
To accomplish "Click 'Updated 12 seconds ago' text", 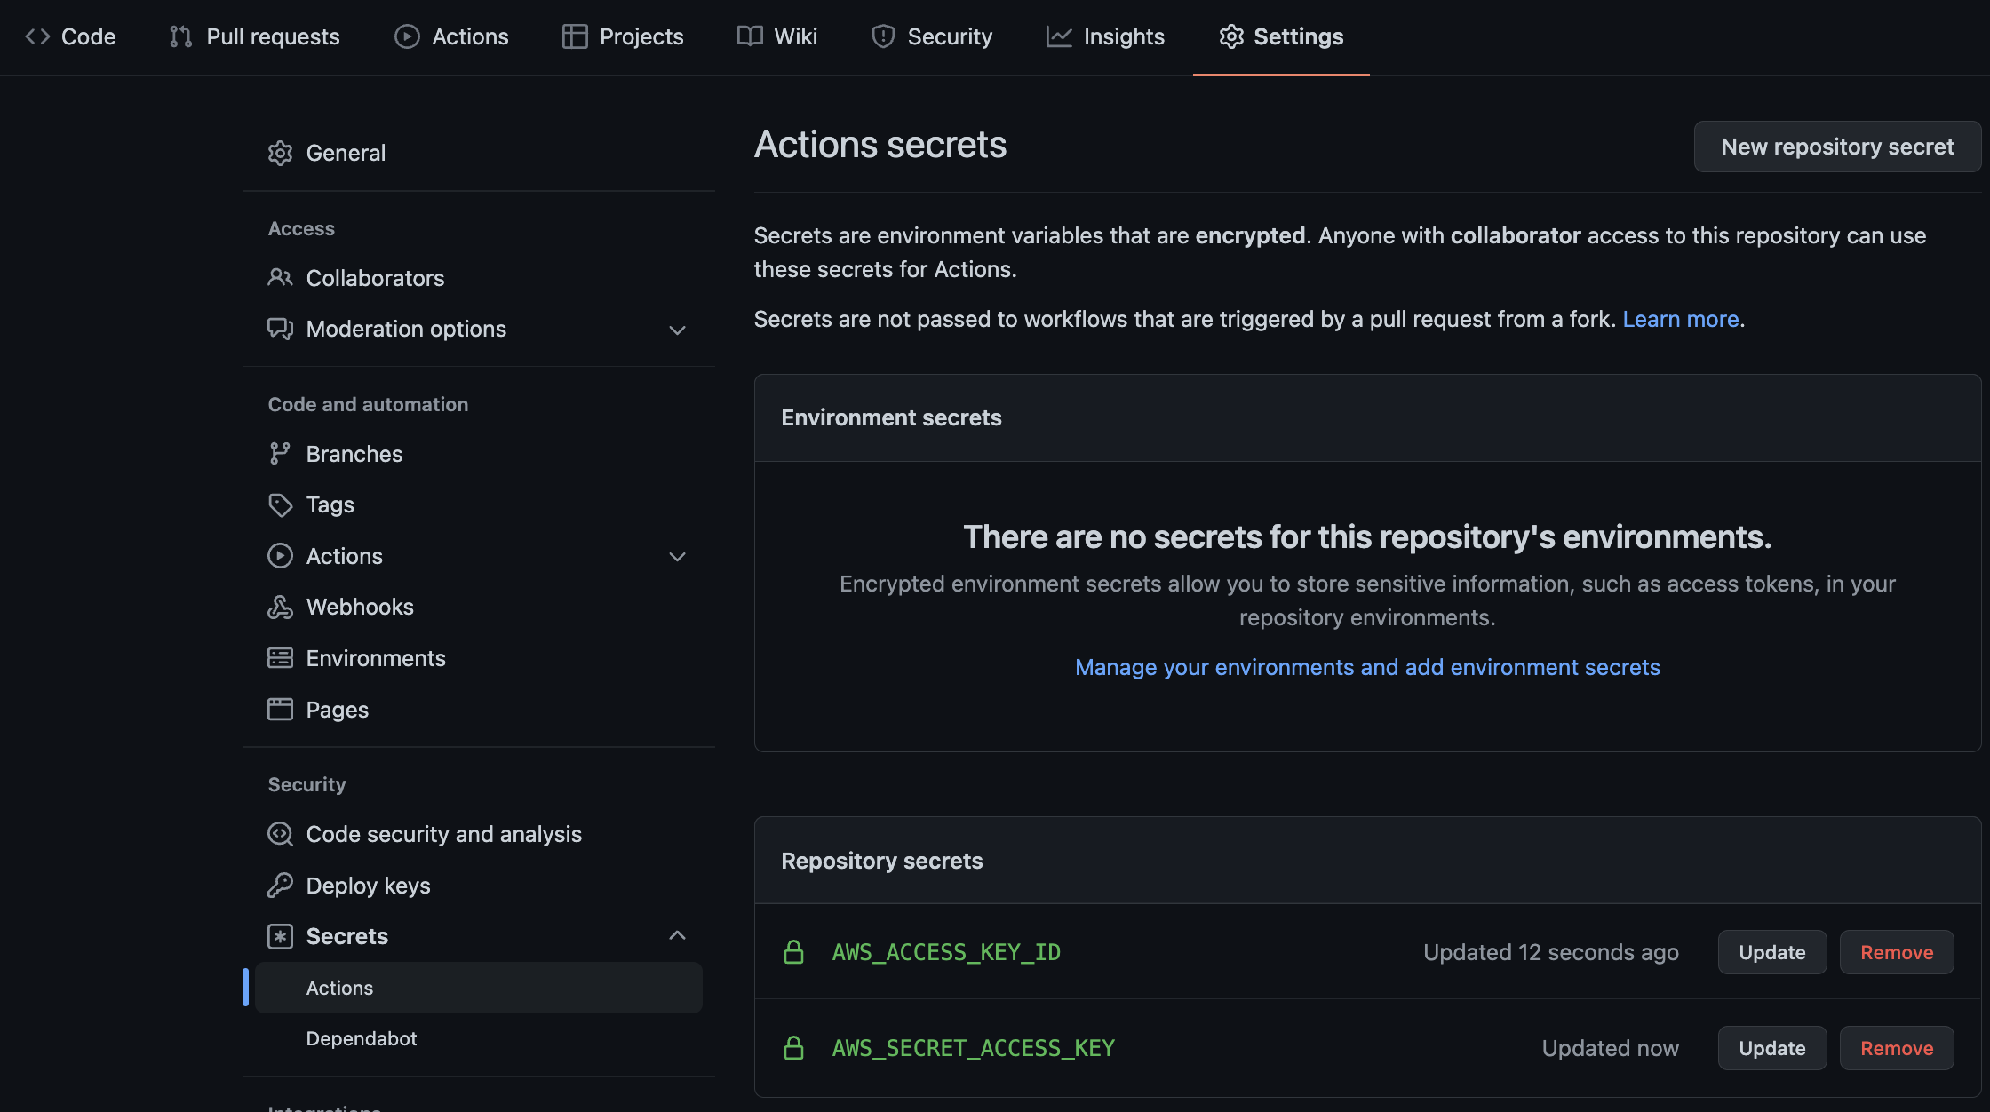I will (x=1551, y=952).
